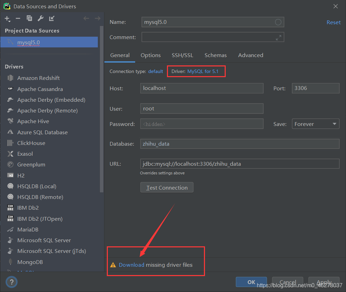
Task: Click the Exasol X icon
Action: (x=10, y=154)
